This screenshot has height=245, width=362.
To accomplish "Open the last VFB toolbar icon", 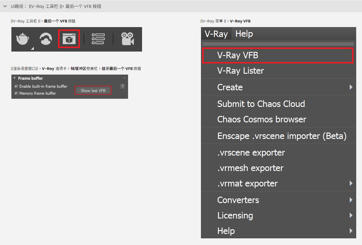I will [x=69, y=39].
